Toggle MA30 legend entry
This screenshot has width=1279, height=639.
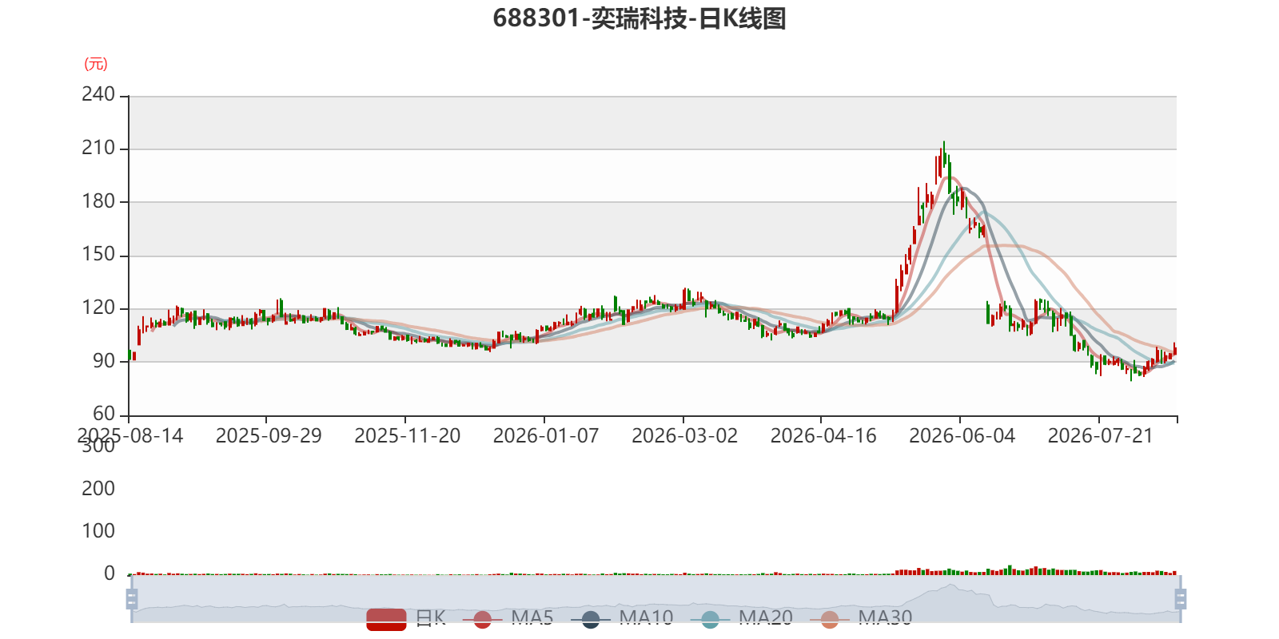[861, 618]
